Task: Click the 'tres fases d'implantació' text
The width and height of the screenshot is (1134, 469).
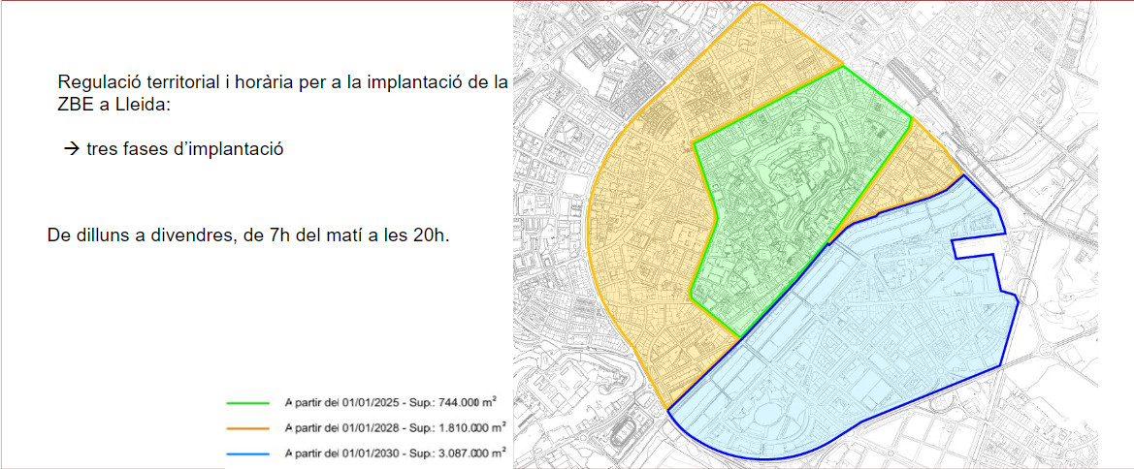Action: [184, 150]
